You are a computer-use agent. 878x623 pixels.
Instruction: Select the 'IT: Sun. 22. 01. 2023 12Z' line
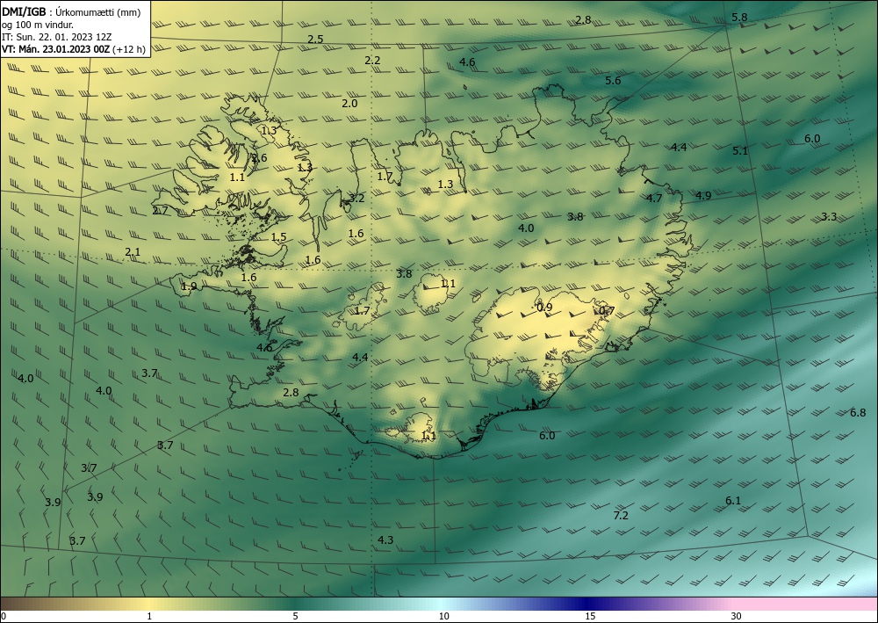click(x=56, y=37)
